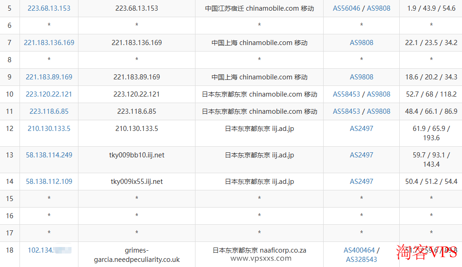
Task: Click the AS2497 link in hop 12
Action: 361,129
